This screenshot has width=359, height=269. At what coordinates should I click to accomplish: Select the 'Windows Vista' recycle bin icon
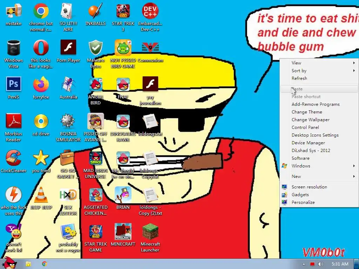tap(14, 54)
